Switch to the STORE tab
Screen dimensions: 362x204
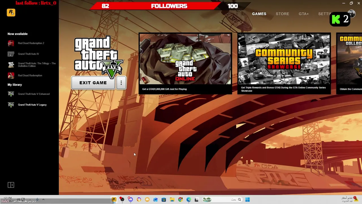pos(283,14)
